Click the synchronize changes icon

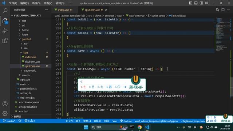tap(20, 121)
